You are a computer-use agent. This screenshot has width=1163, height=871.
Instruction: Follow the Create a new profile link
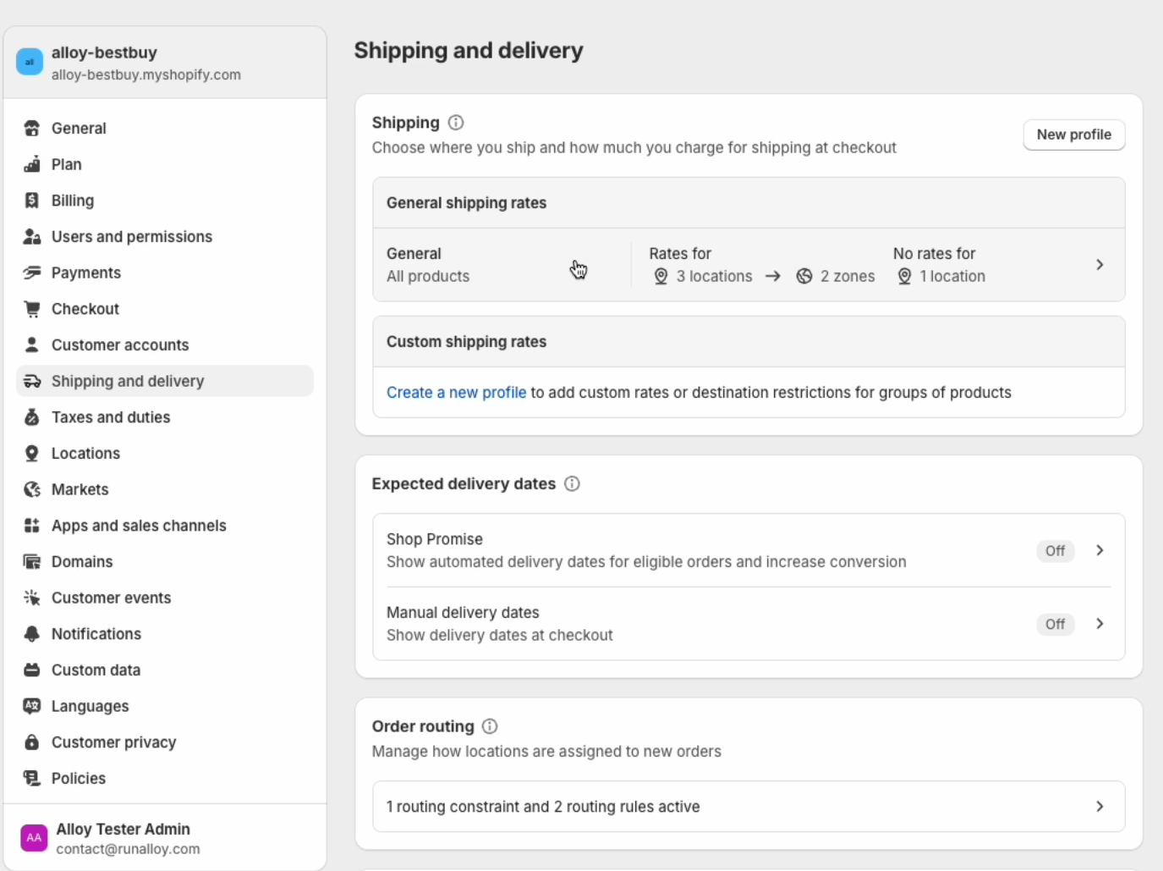point(456,393)
